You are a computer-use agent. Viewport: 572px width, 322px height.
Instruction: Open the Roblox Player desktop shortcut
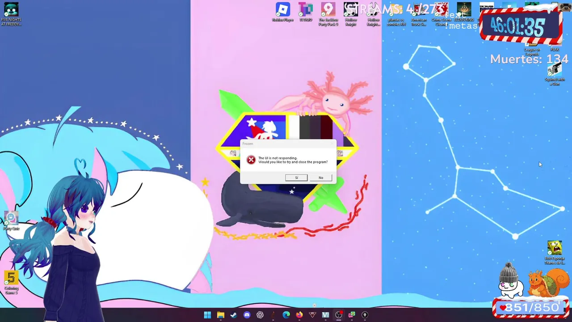click(x=283, y=13)
